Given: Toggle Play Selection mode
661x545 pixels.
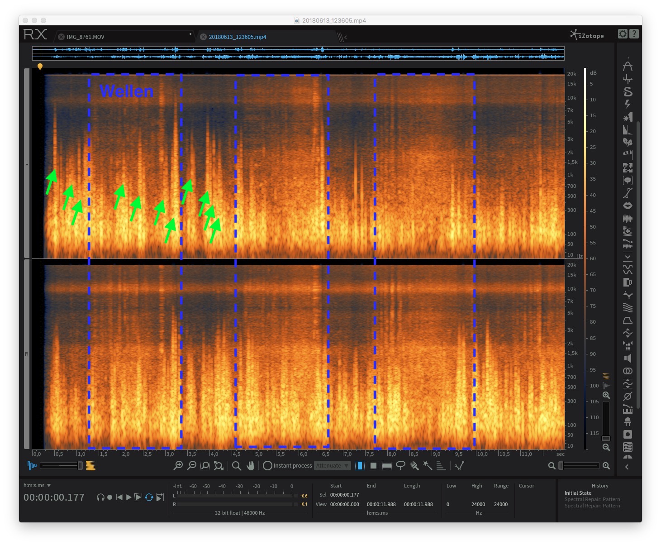Looking at the screenshot, I should (138, 497).
